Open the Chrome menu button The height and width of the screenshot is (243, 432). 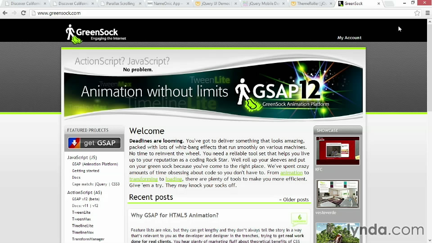click(x=427, y=13)
